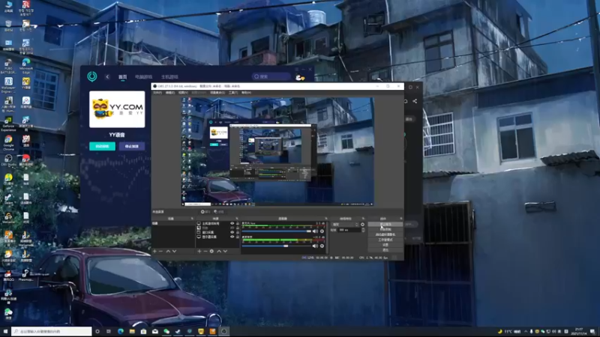Toggle lock on the first source
The width and height of the screenshot is (600, 337).
pos(237,223)
